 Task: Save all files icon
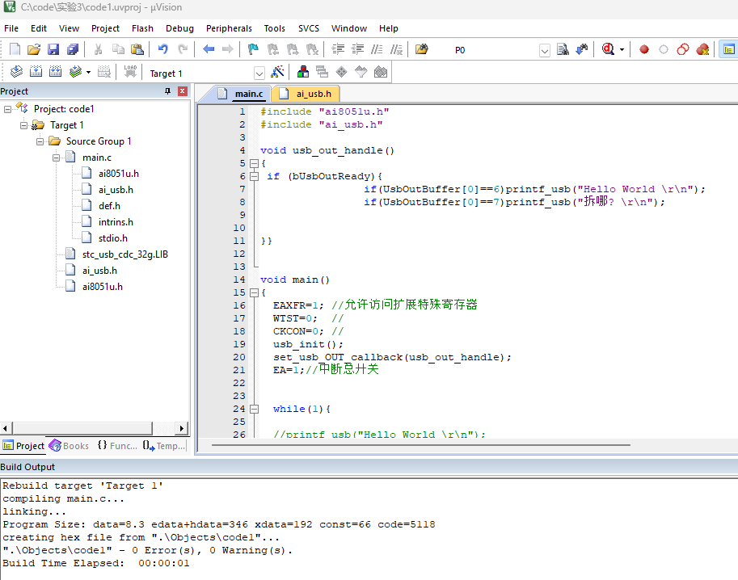pos(73,49)
